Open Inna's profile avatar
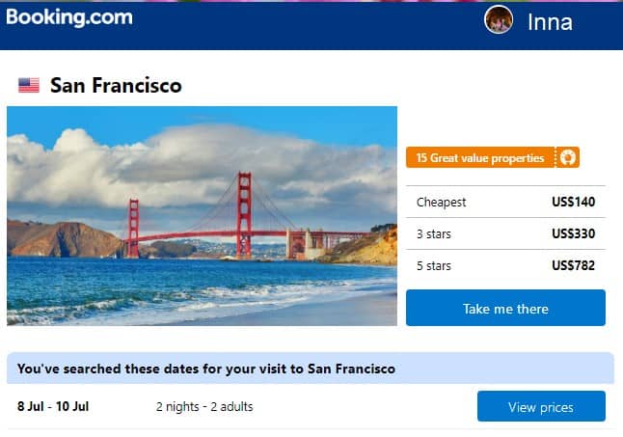This screenshot has height=437, width=623. point(499,20)
